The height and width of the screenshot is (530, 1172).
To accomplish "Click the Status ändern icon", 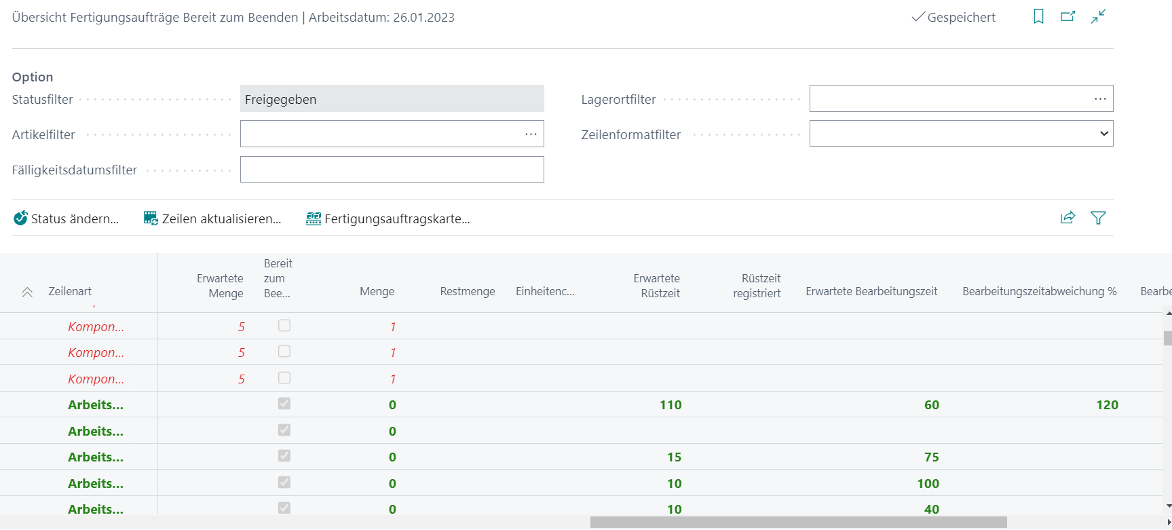I will tap(20, 218).
